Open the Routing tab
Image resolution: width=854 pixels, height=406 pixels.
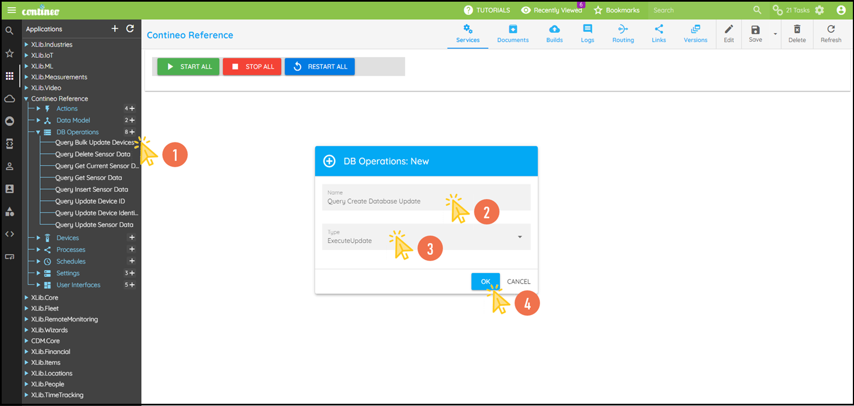[x=623, y=34]
